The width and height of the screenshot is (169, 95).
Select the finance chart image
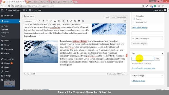click(x=109, y=29)
